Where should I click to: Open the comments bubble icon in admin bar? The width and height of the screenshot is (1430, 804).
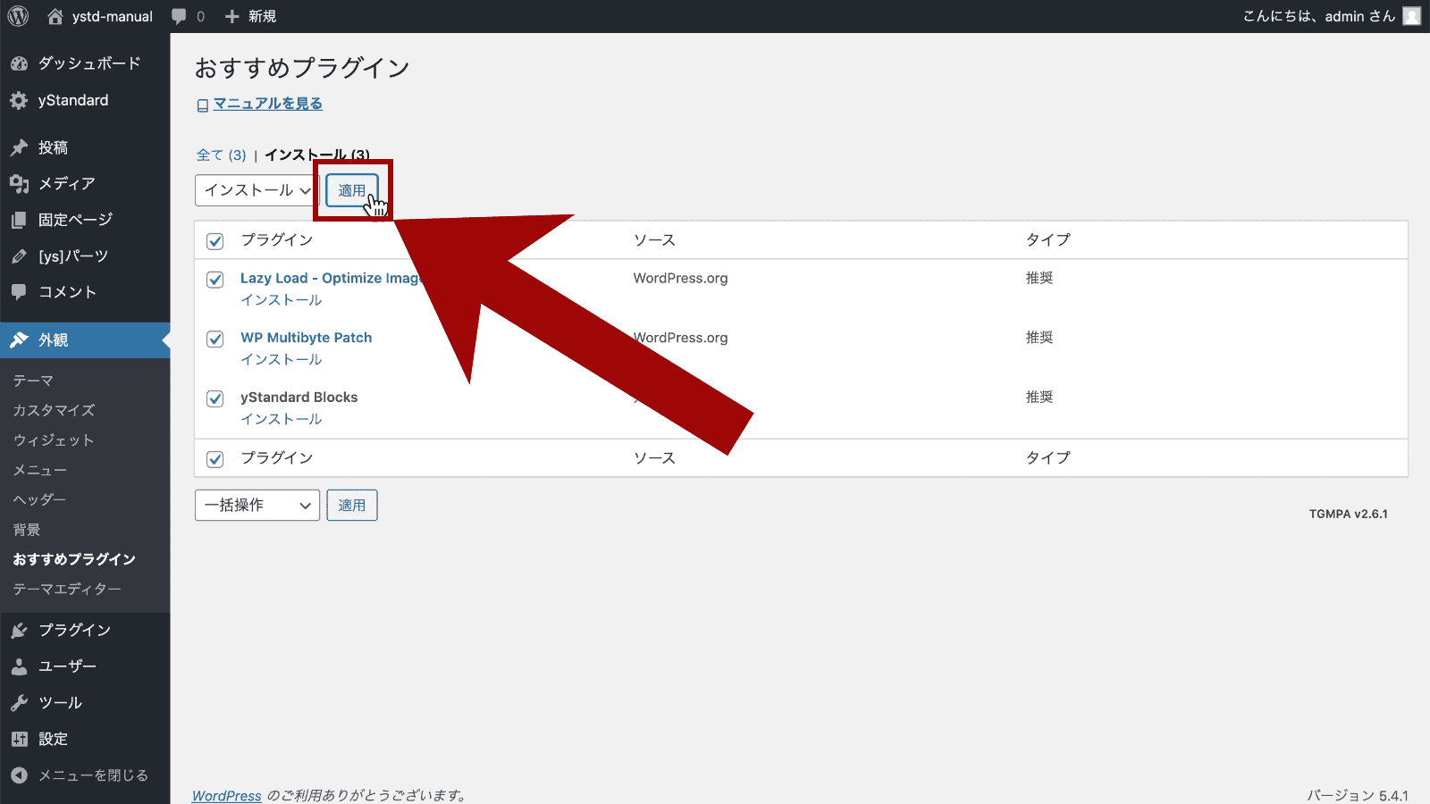[x=179, y=17]
